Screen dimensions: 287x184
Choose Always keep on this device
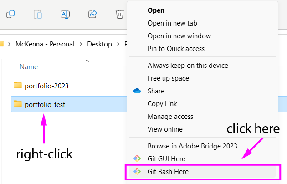(188, 66)
